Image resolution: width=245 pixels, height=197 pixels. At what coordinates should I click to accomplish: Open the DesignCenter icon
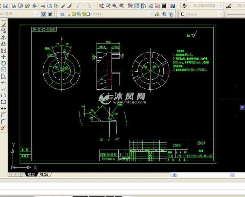click(137, 6)
